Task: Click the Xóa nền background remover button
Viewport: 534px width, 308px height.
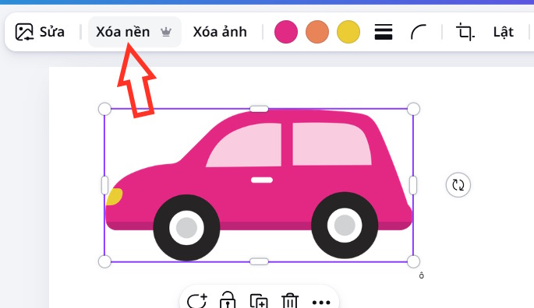Action: 135,32
